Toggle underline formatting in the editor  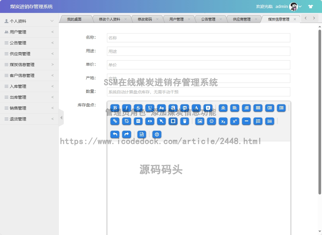[x=150, y=108]
